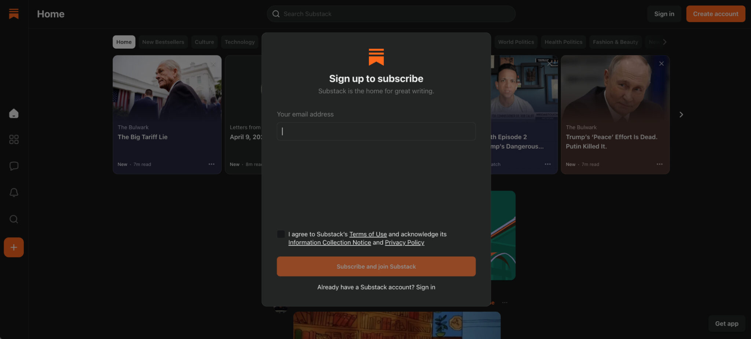Select the Home icon in sidebar

14,113
